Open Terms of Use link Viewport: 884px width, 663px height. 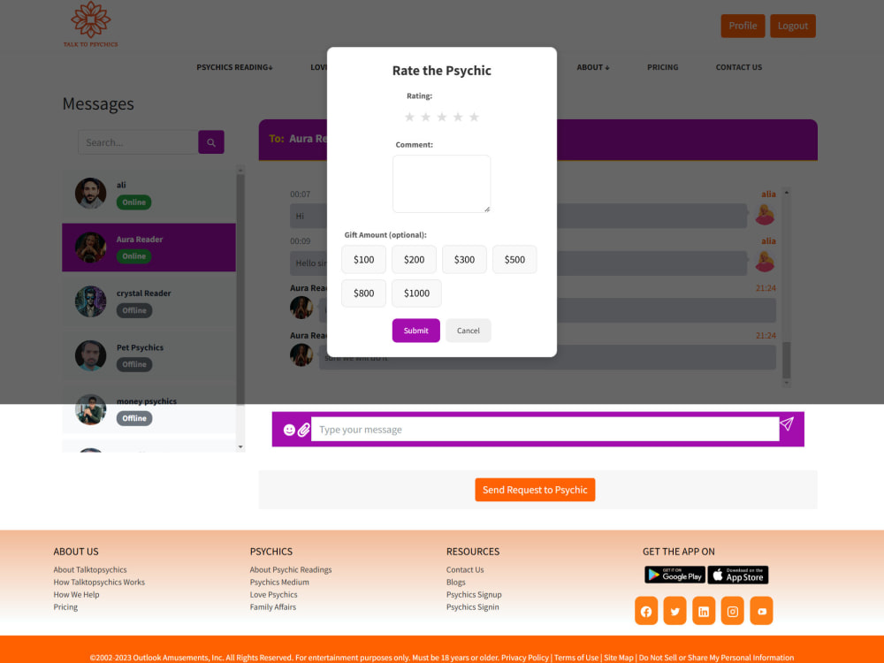pyautogui.click(x=576, y=658)
